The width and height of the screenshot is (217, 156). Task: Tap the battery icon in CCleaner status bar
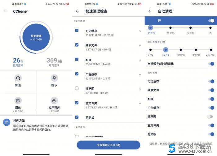click(x=67, y=4)
